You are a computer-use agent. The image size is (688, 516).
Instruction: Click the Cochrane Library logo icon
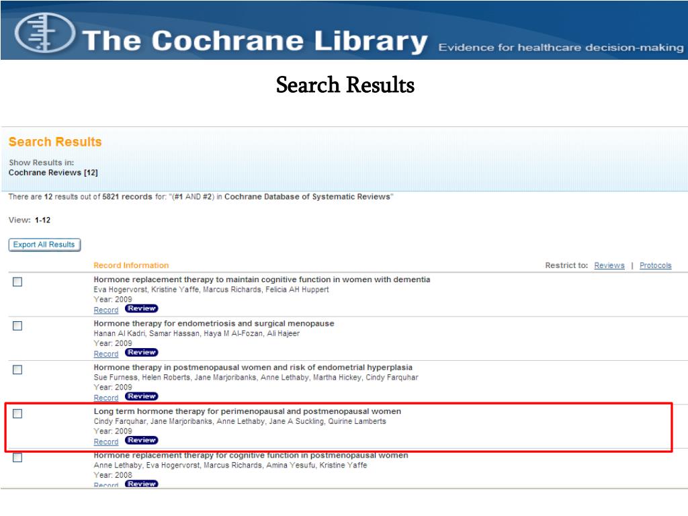(44, 33)
